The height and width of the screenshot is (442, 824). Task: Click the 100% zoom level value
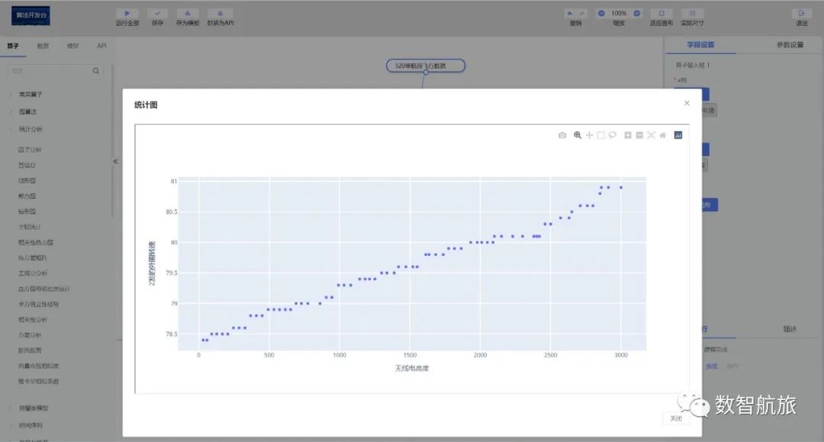[x=619, y=13]
